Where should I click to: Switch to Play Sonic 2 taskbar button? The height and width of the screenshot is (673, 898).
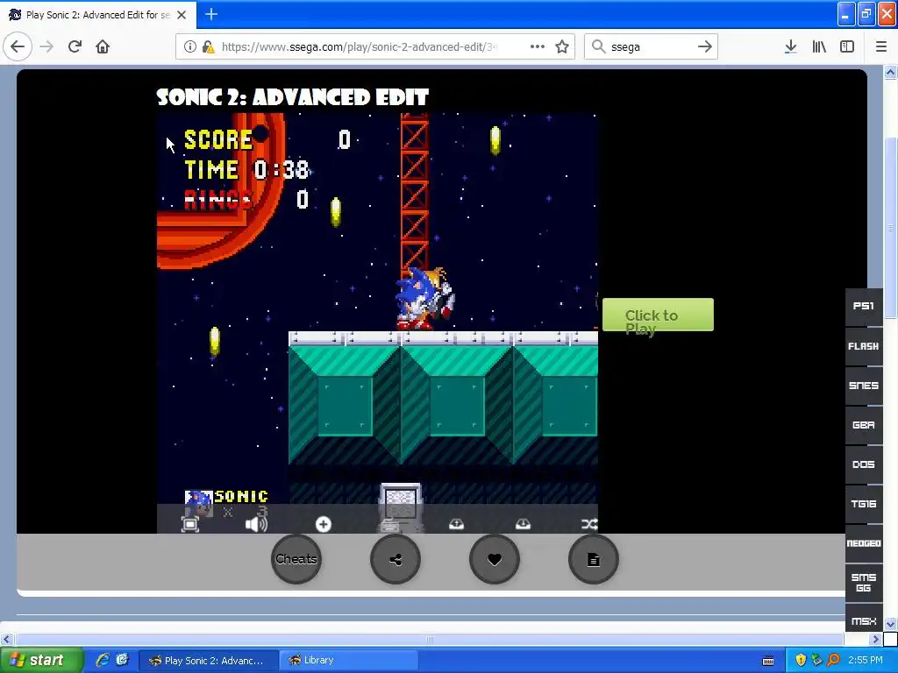coord(209,661)
